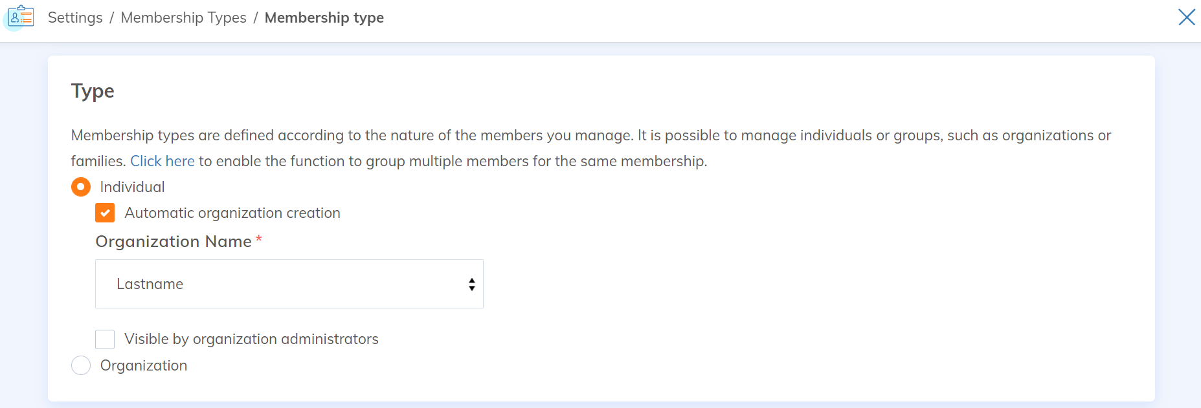Click the Automatic organization creation label text
This screenshot has width=1201, height=408.
pyautogui.click(x=232, y=213)
